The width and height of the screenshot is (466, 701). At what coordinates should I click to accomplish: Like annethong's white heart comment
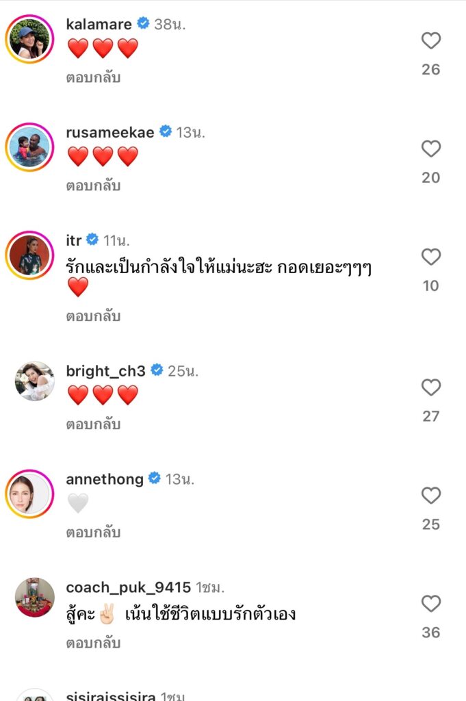point(430,496)
